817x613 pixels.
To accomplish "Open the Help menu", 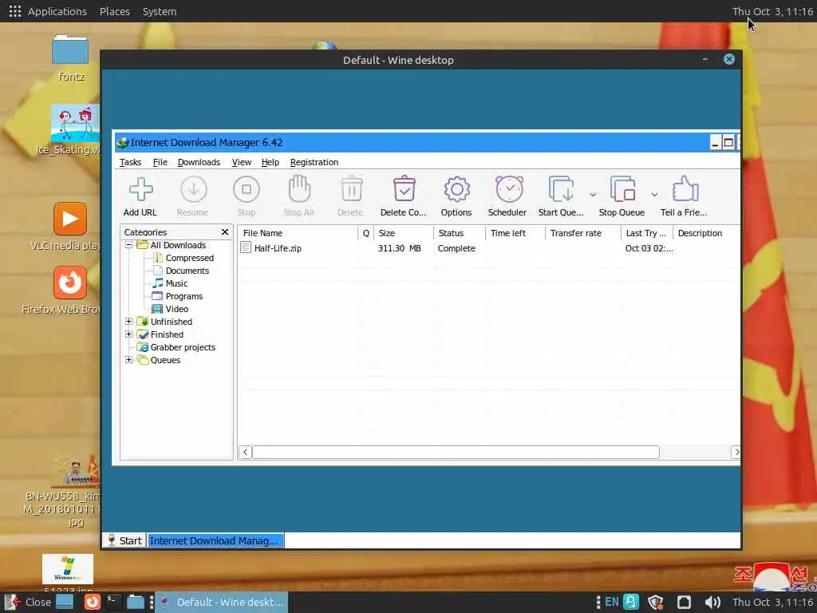I will tap(270, 162).
